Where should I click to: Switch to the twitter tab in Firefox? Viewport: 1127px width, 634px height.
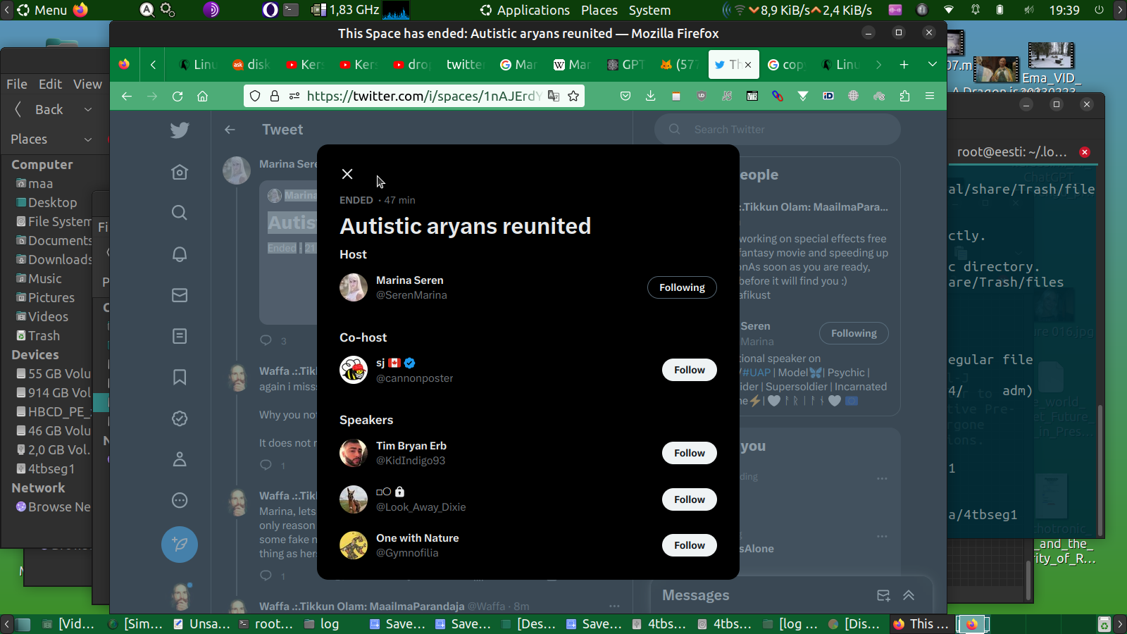click(x=465, y=65)
